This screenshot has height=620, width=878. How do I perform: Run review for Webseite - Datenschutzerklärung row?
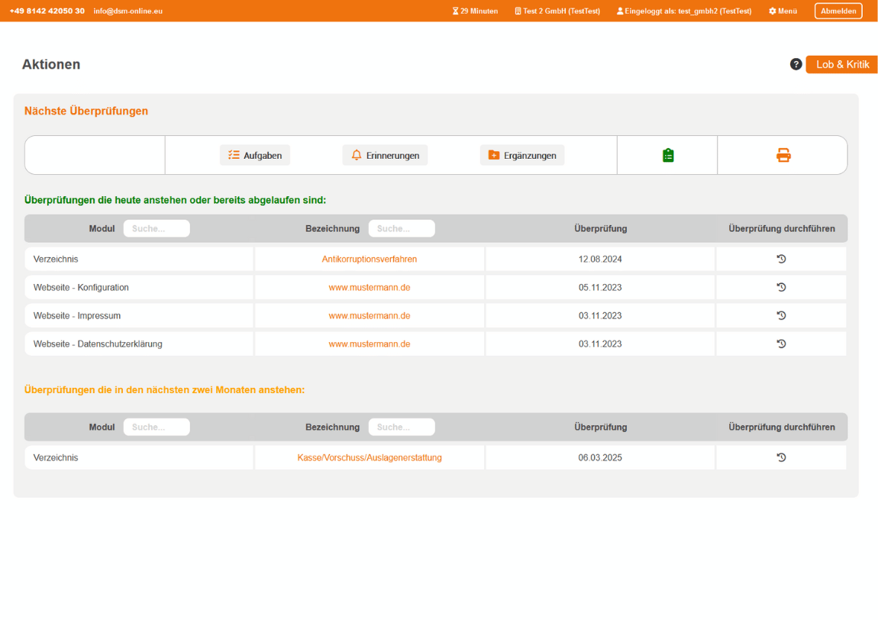pyautogui.click(x=781, y=344)
